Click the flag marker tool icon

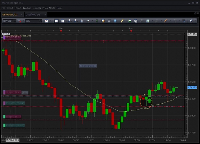click(x=88, y=21)
